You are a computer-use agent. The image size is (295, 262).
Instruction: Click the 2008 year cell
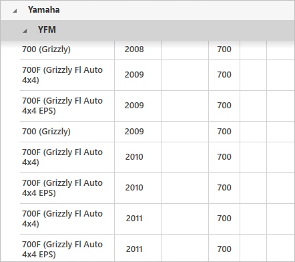(x=134, y=49)
